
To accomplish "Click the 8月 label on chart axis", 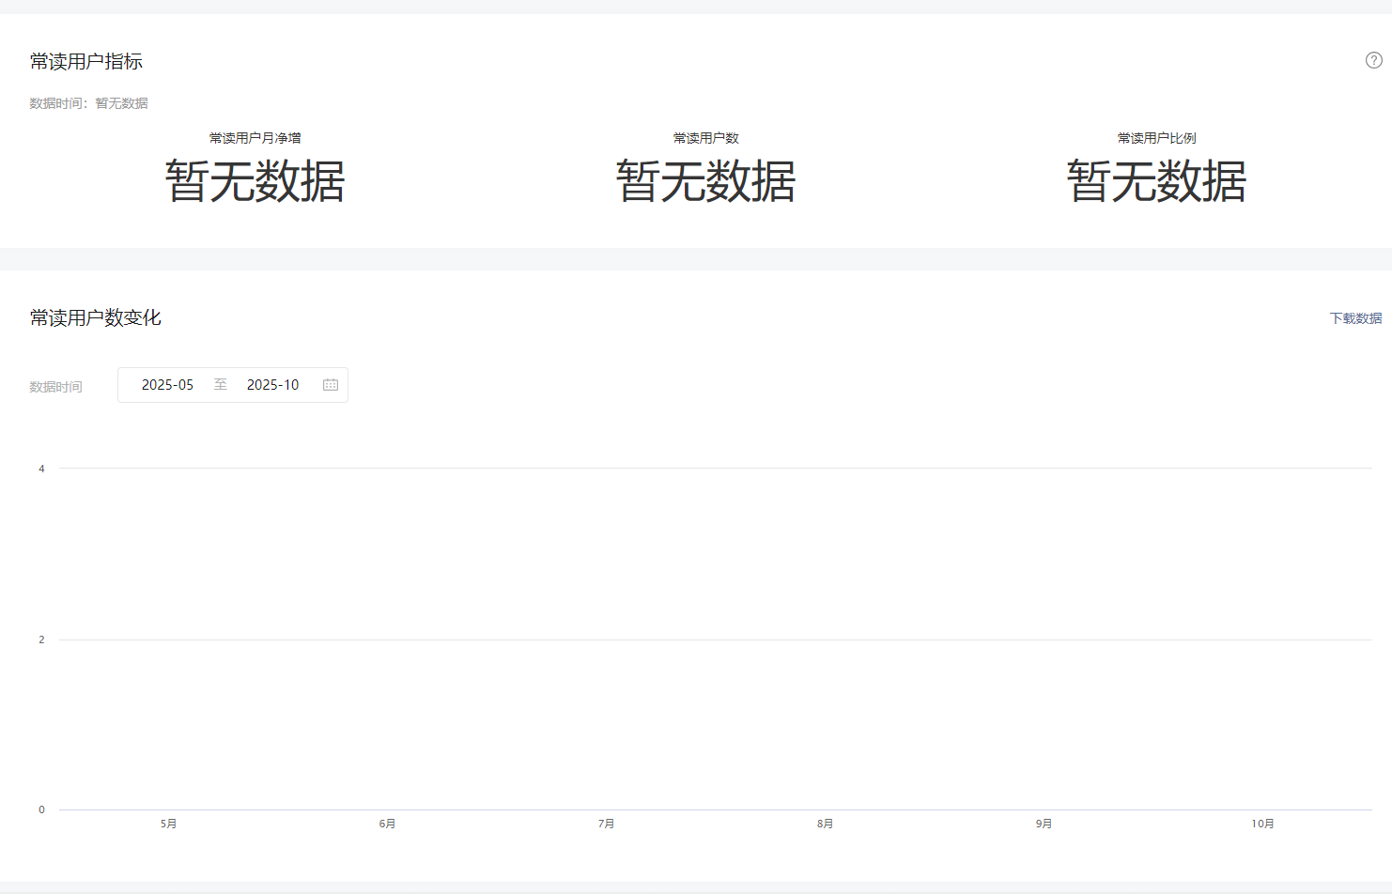I will pyautogui.click(x=825, y=824).
